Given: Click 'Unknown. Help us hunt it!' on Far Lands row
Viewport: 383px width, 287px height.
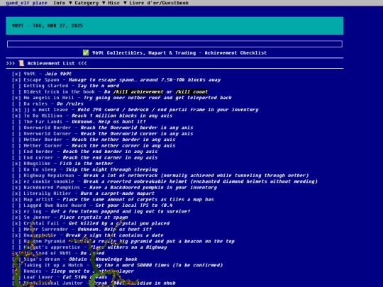Looking at the screenshot, I should click(x=109, y=122).
